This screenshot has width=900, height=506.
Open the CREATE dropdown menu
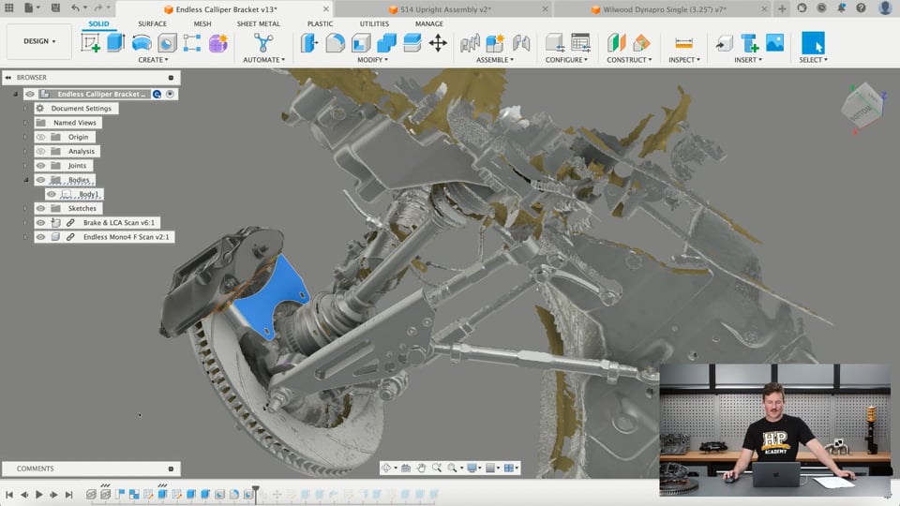(x=153, y=60)
